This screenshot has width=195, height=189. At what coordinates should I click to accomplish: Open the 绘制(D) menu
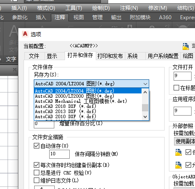click(x=101, y=8)
